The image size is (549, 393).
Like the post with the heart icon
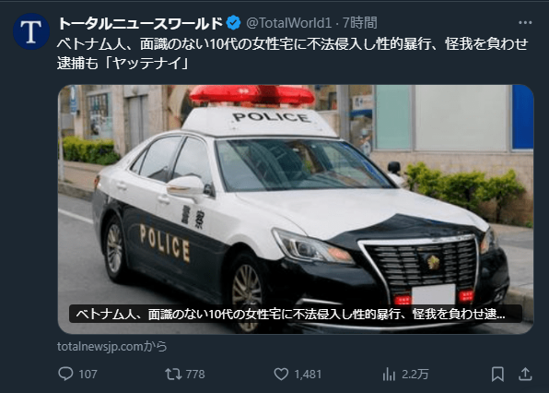[281, 374]
